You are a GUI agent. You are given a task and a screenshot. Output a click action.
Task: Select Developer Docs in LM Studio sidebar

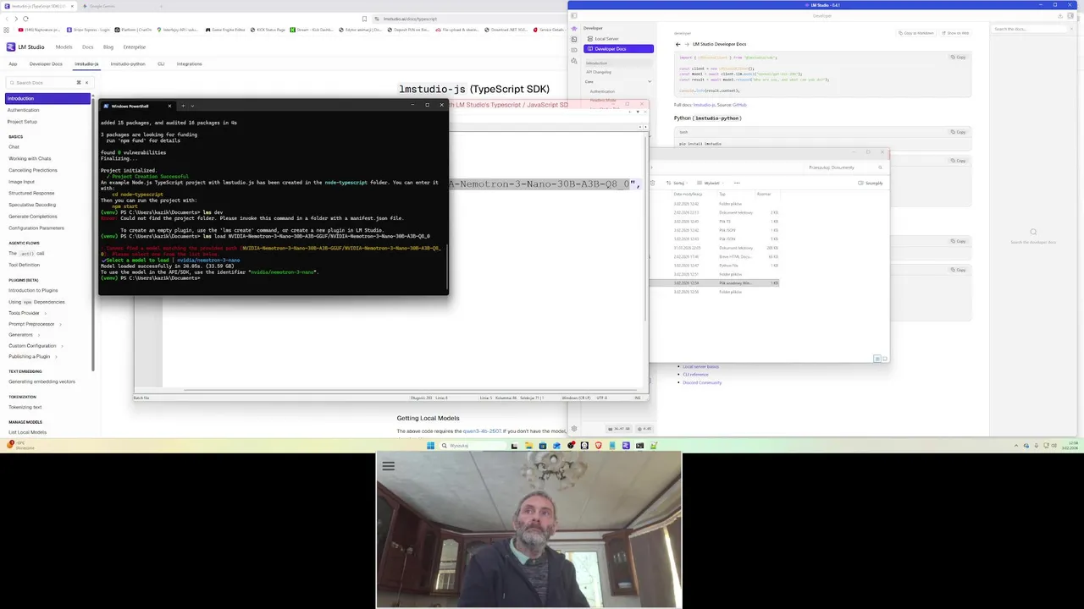click(619, 49)
